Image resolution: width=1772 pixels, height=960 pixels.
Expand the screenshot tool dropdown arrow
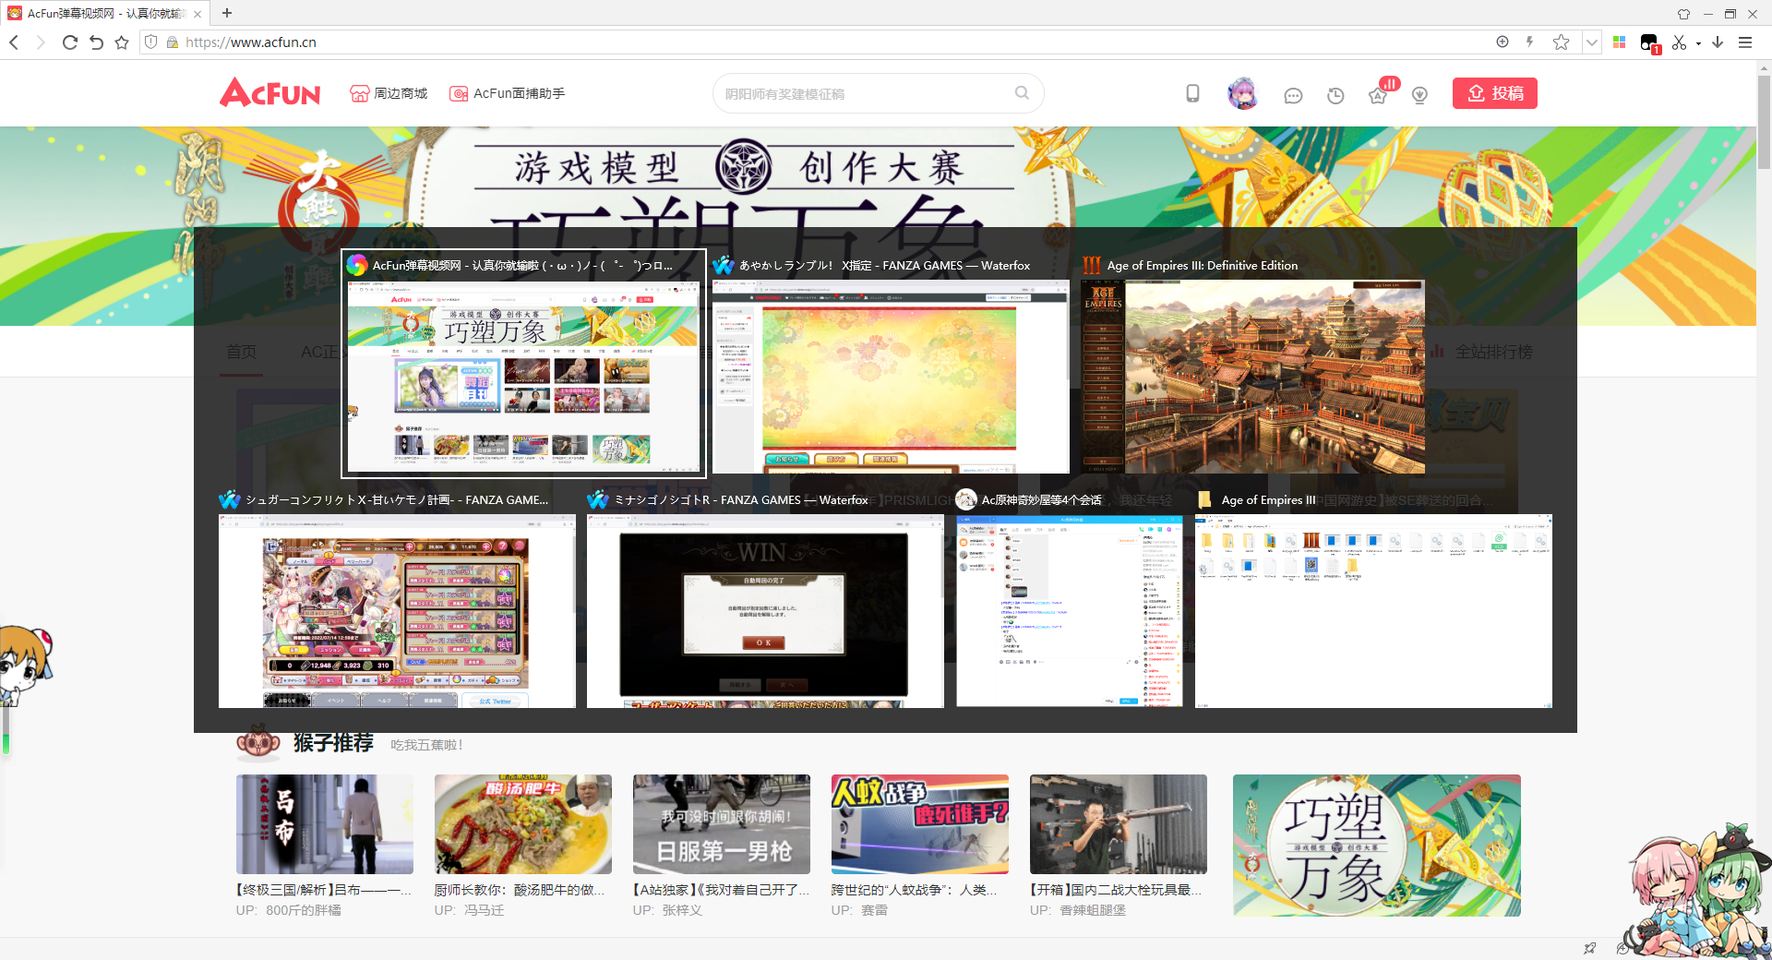point(1698,43)
